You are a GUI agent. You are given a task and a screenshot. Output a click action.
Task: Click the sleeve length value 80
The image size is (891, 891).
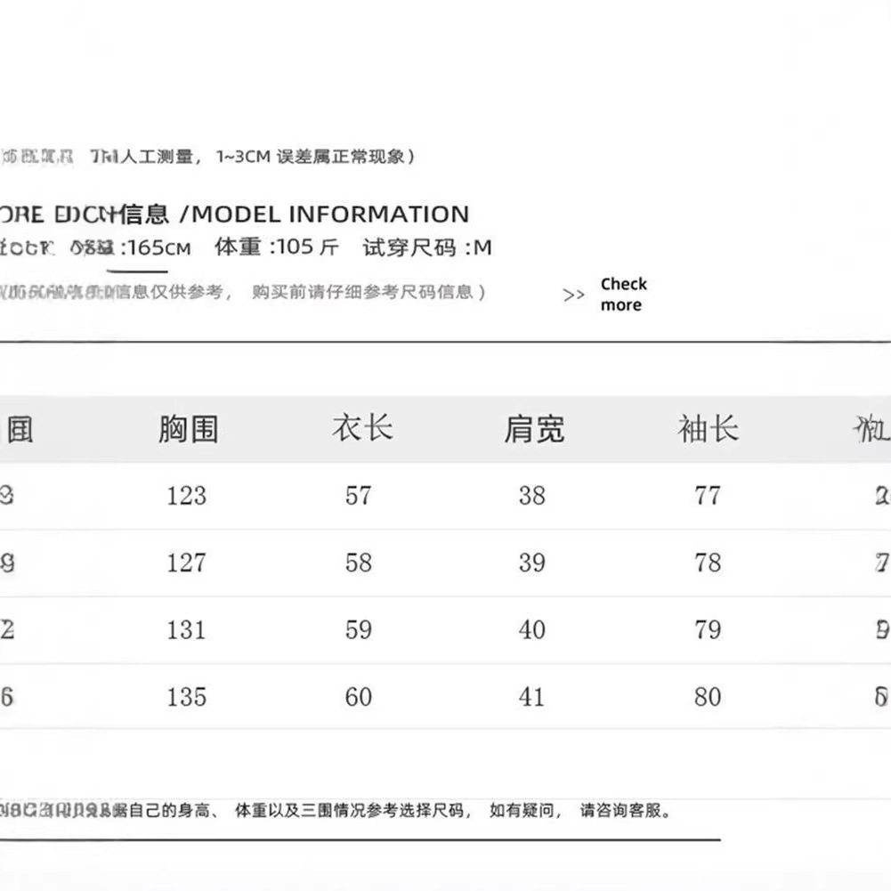point(708,697)
